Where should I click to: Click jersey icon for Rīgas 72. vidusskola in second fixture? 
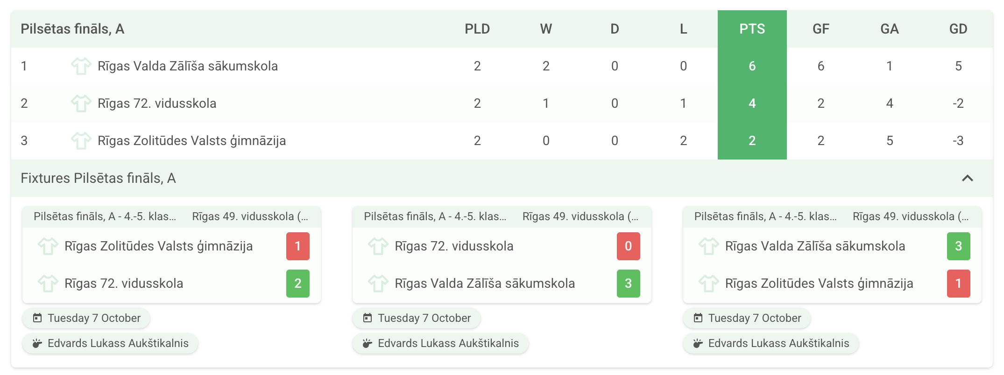point(378,246)
